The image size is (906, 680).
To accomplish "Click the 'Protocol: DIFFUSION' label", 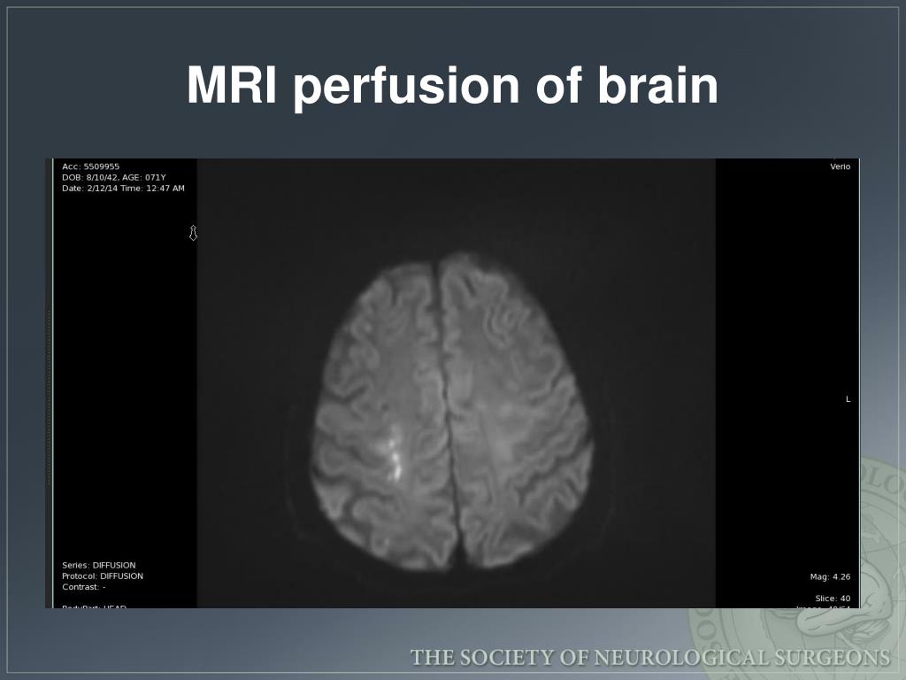I will tap(103, 576).
